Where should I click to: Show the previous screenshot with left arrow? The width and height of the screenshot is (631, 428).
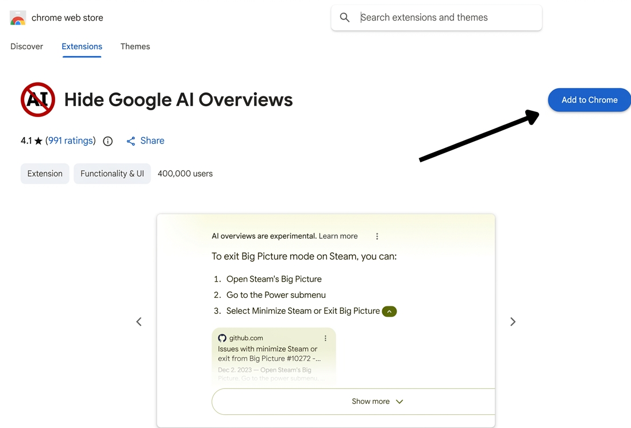pos(139,321)
